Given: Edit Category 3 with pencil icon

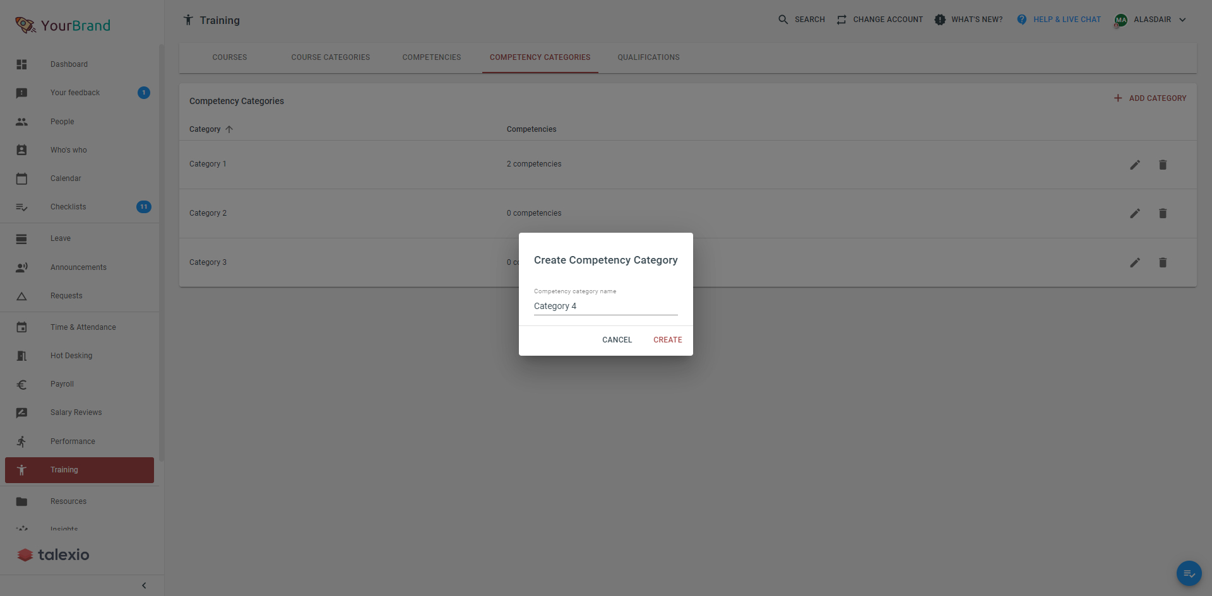Looking at the screenshot, I should tap(1135, 262).
